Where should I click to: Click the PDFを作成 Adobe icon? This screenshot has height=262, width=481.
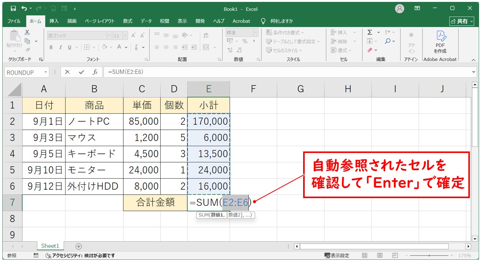440,42
